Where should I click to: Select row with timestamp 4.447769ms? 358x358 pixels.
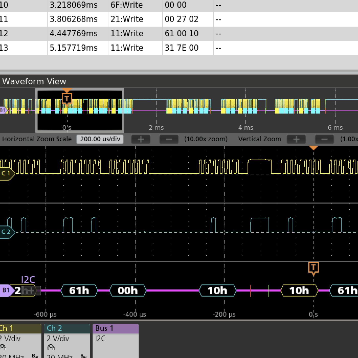(73, 34)
